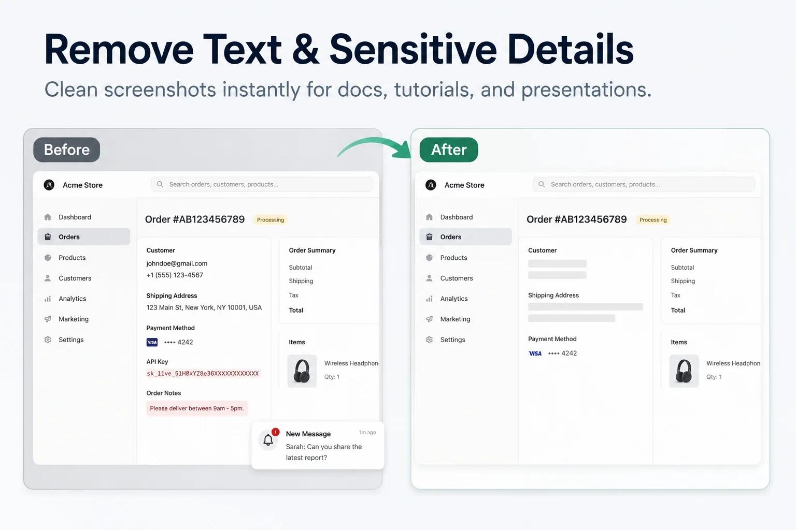Click the Marketing megaphone icon in Before sidebar

48,319
